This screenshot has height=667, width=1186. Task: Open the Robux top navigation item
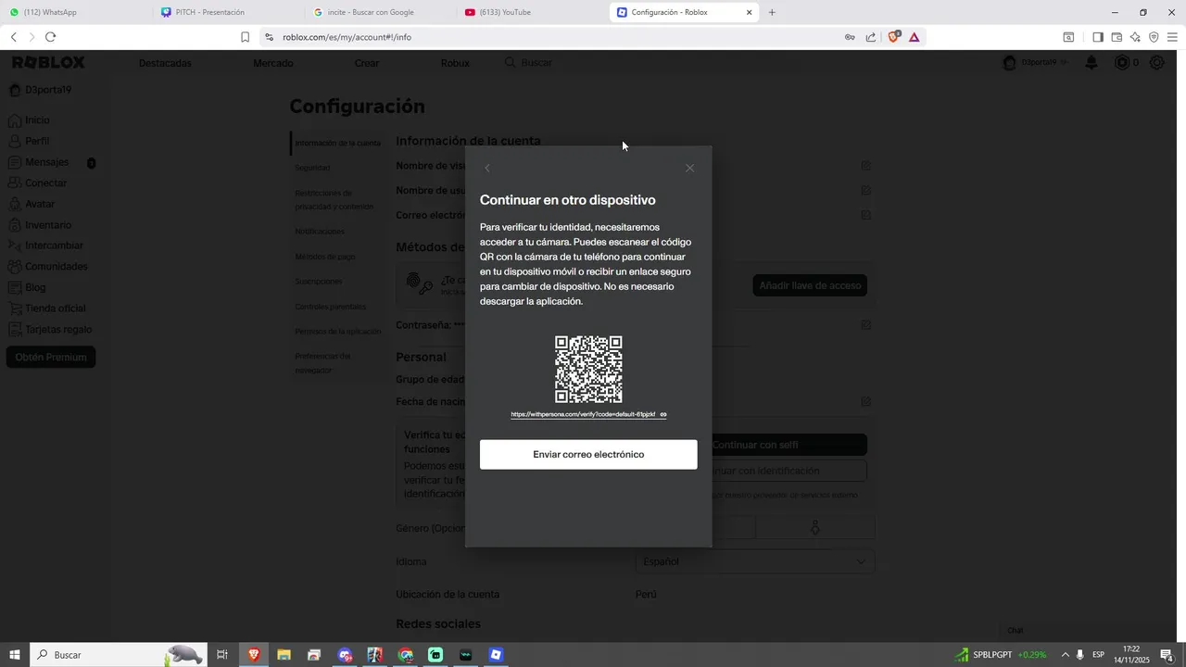point(455,63)
